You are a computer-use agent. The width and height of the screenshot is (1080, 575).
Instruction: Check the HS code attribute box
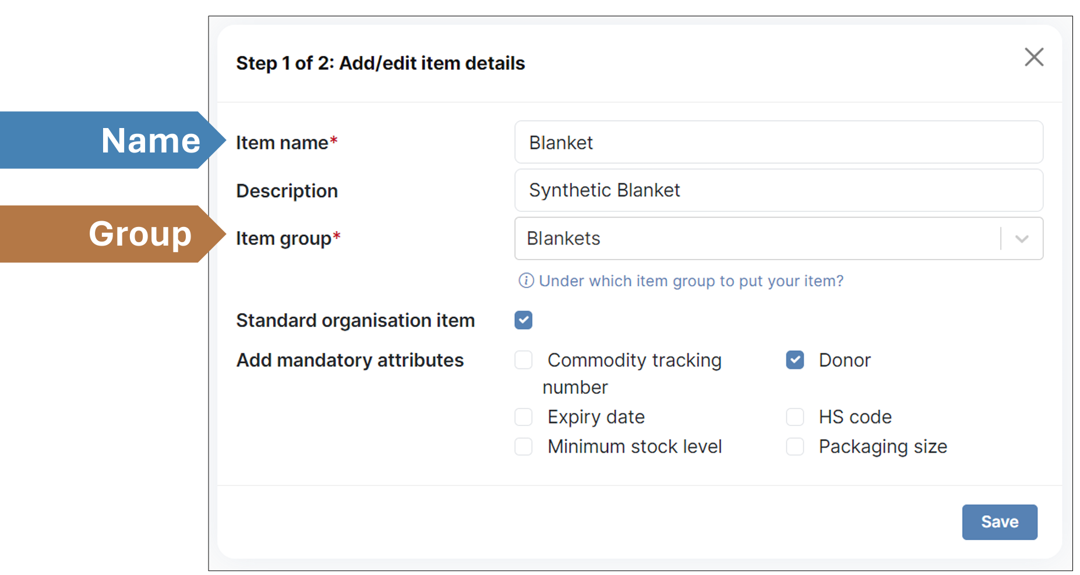(x=795, y=417)
